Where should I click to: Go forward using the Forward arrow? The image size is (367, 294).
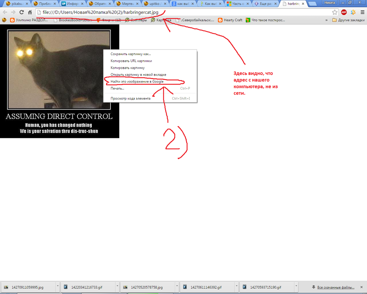click(x=13, y=12)
